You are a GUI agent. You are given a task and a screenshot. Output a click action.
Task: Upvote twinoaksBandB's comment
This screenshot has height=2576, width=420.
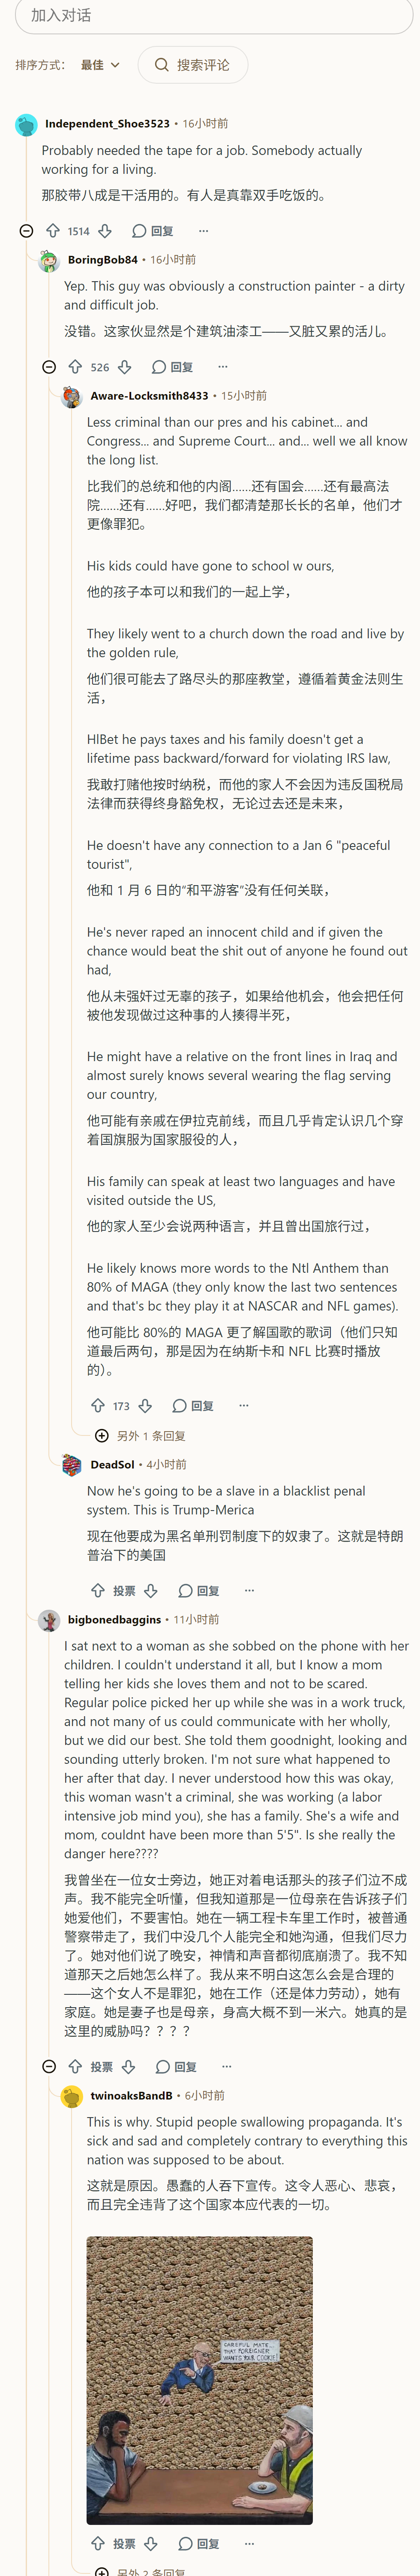(98, 2543)
